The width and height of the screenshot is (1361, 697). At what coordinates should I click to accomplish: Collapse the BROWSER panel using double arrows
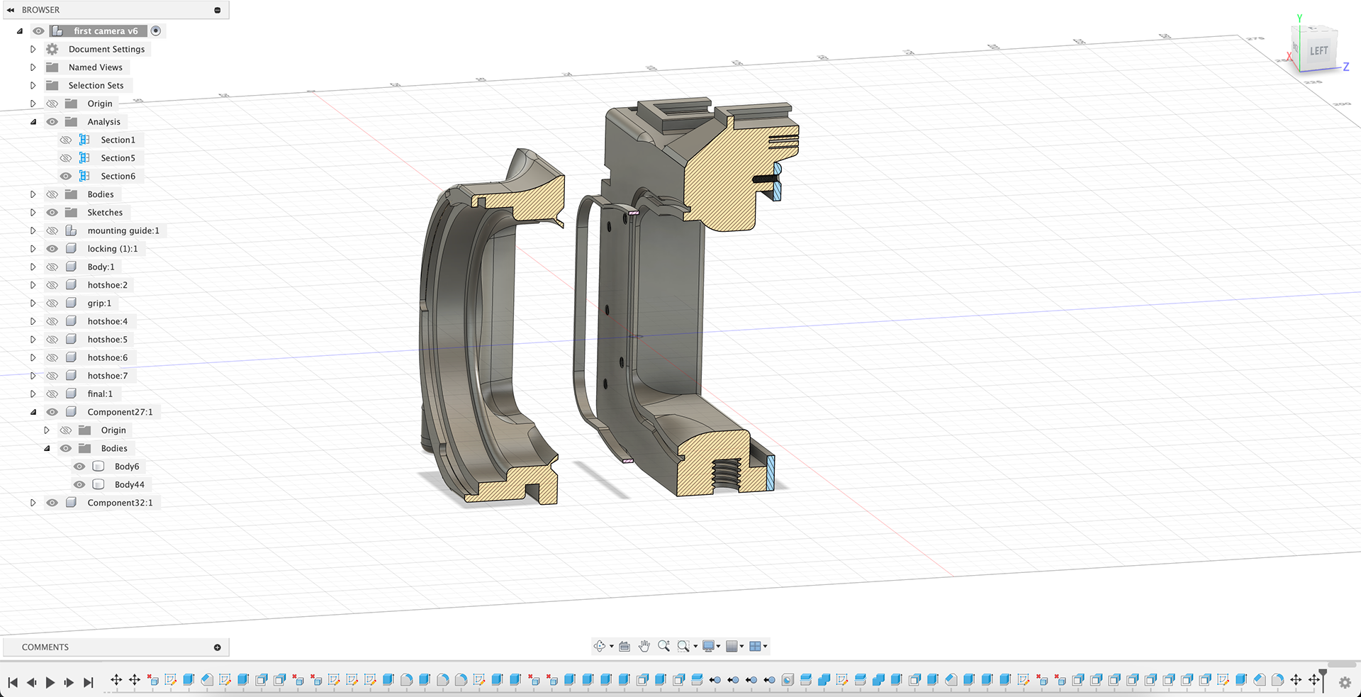11,10
